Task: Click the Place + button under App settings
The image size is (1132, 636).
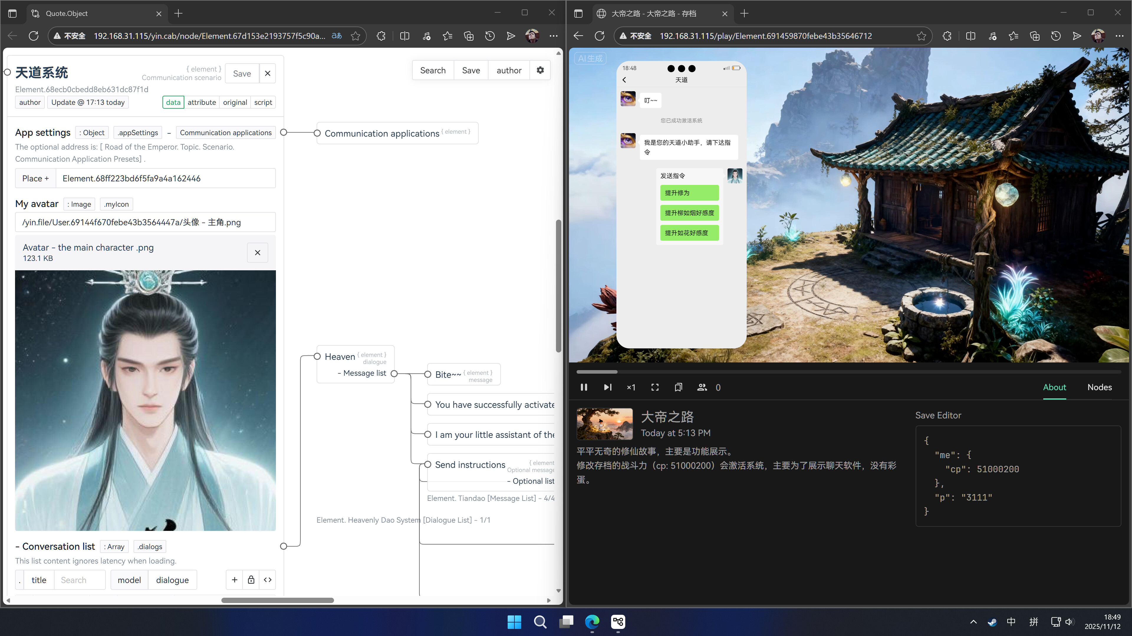Action: pos(35,178)
